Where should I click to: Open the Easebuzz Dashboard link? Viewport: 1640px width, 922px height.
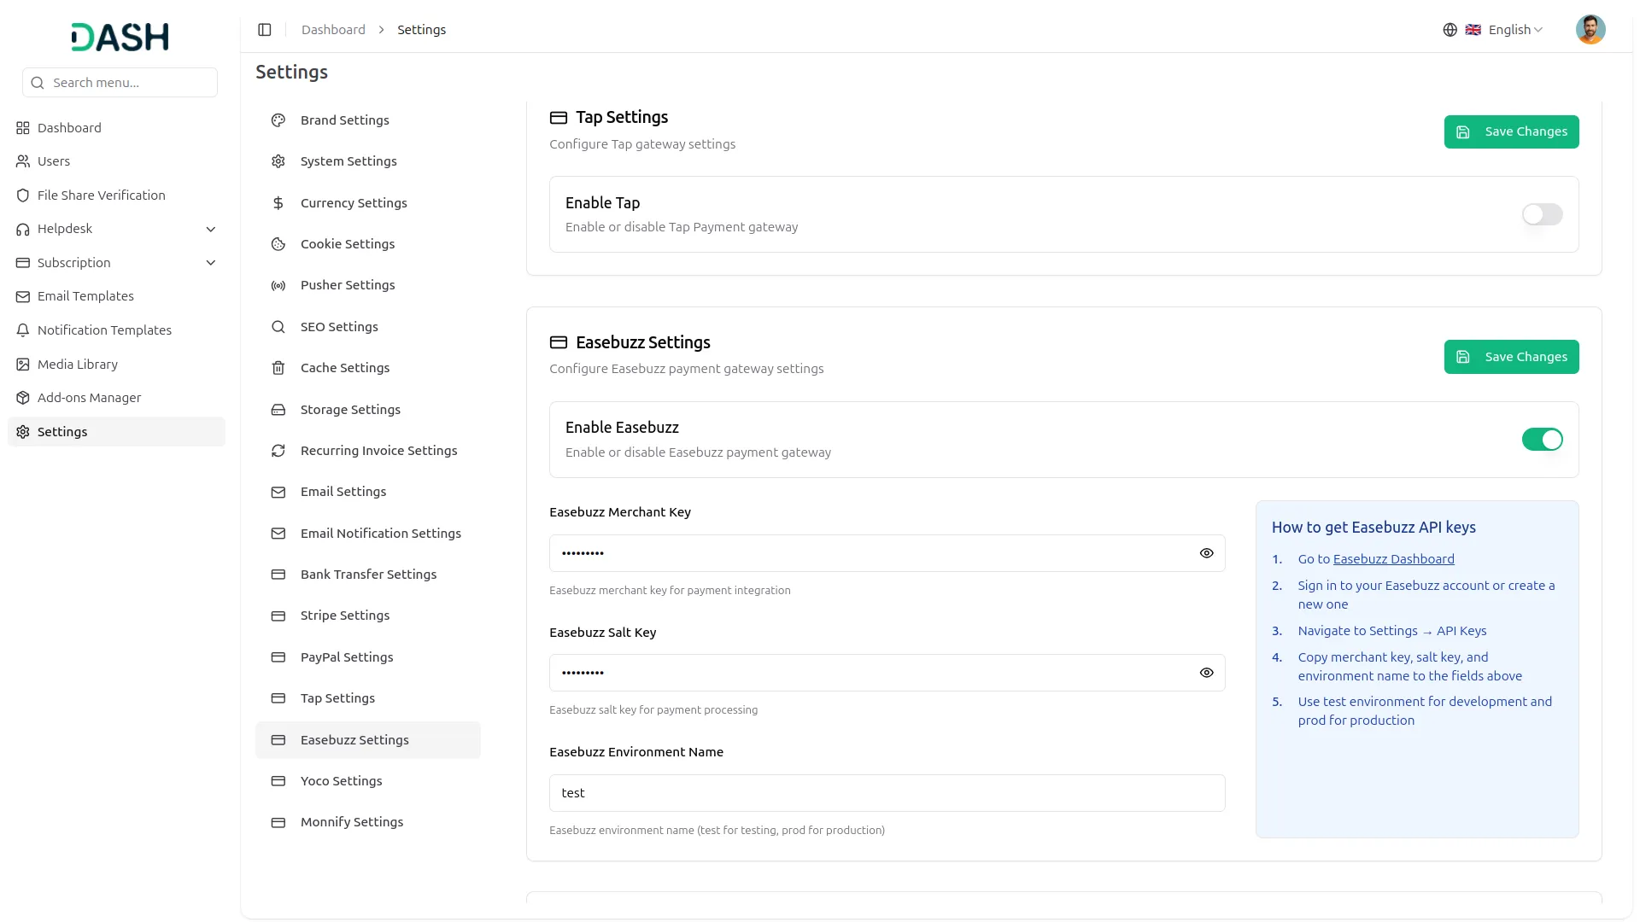click(1393, 559)
